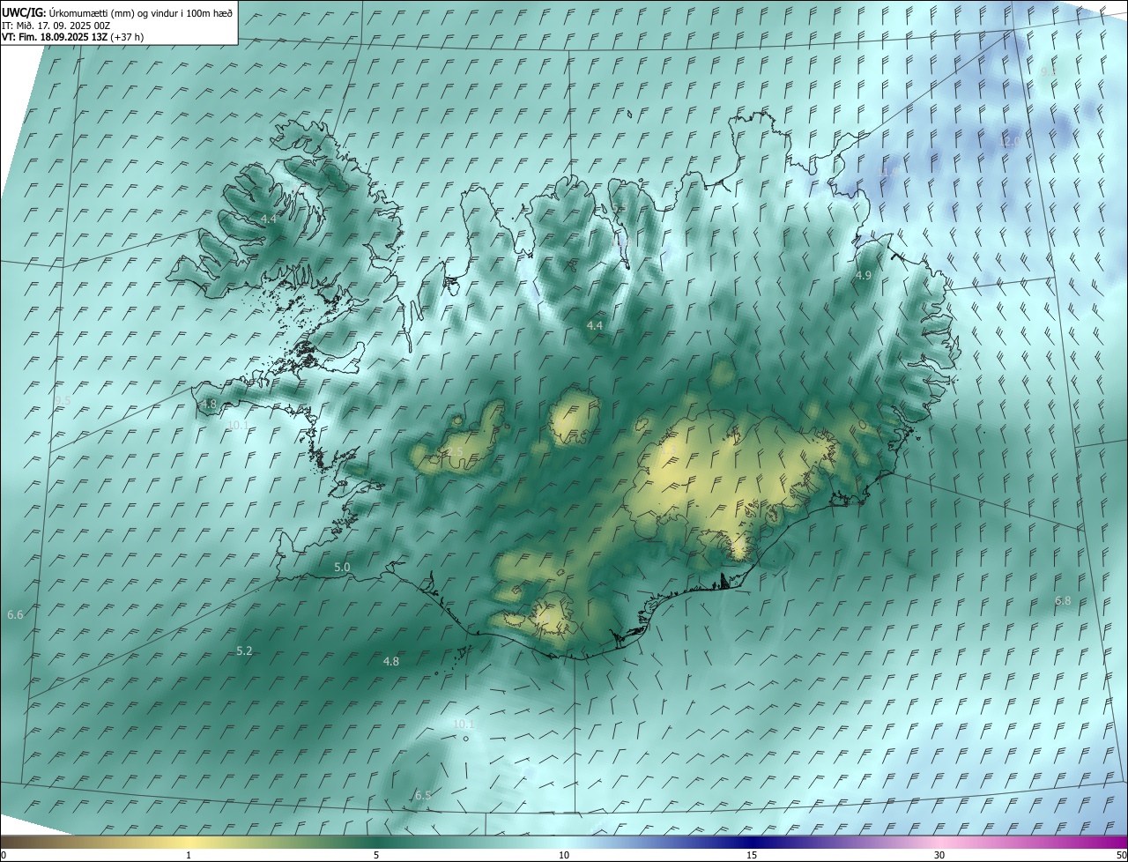Click the 4.4 value on the Westfjords peninsula
Image resolution: width=1128 pixels, height=862 pixels.
click(x=269, y=218)
